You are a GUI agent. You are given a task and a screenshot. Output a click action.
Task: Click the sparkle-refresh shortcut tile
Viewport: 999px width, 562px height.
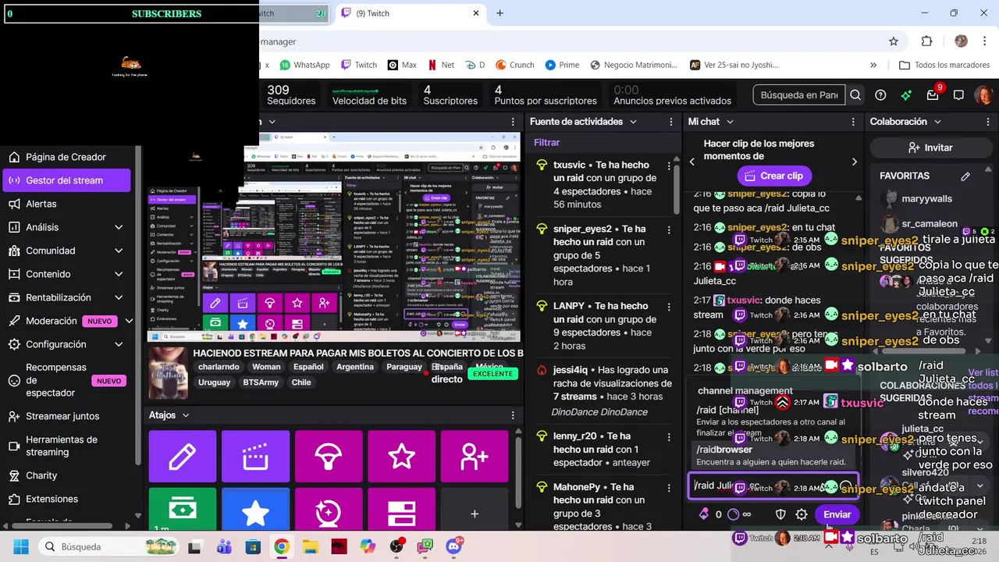(329, 509)
